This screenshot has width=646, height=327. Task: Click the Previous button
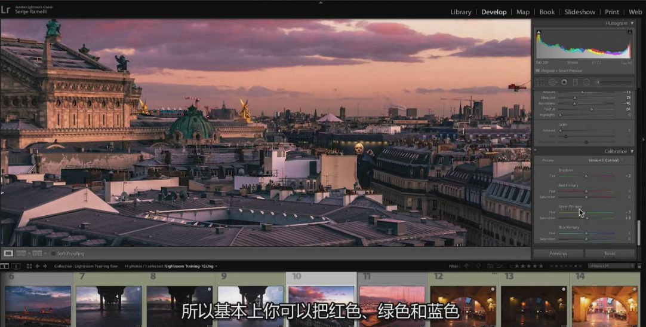[558, 253]
